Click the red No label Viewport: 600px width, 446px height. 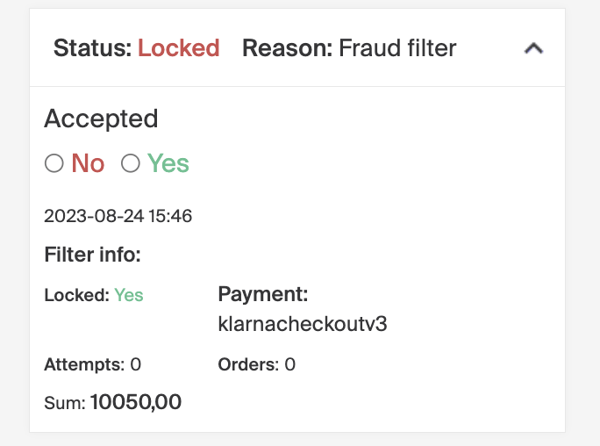[88, 163]
